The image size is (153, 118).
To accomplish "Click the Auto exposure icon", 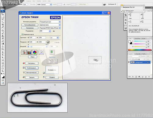I will (x=41, y=52).
